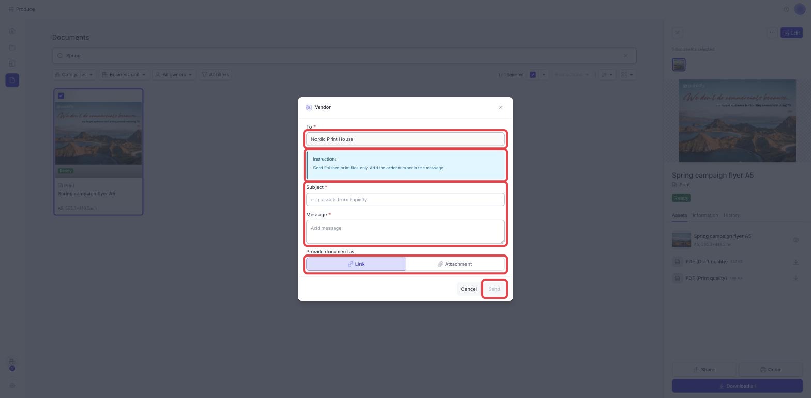
Task: Open the Documents icon in sidebar
Action: point(12,80)
